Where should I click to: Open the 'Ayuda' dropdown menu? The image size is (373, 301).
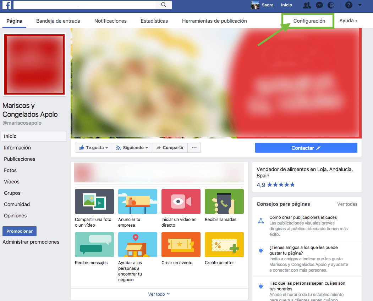347,21
